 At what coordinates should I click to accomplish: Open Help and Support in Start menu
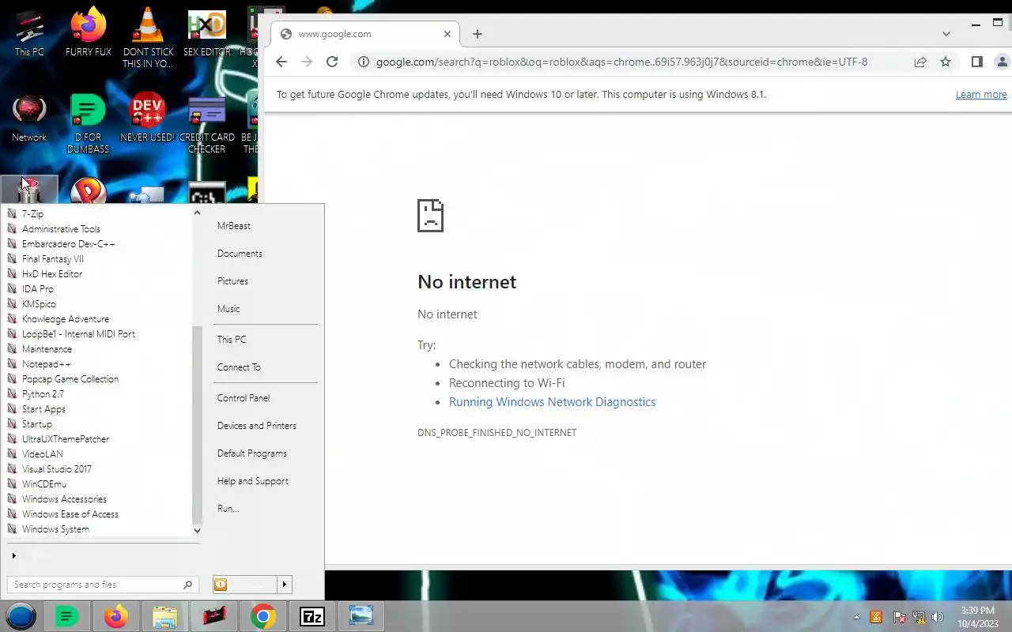[253, 481]
